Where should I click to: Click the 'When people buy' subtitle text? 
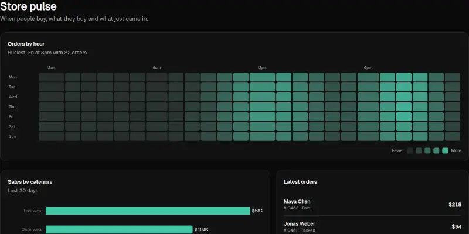click(x=74, y=19)
